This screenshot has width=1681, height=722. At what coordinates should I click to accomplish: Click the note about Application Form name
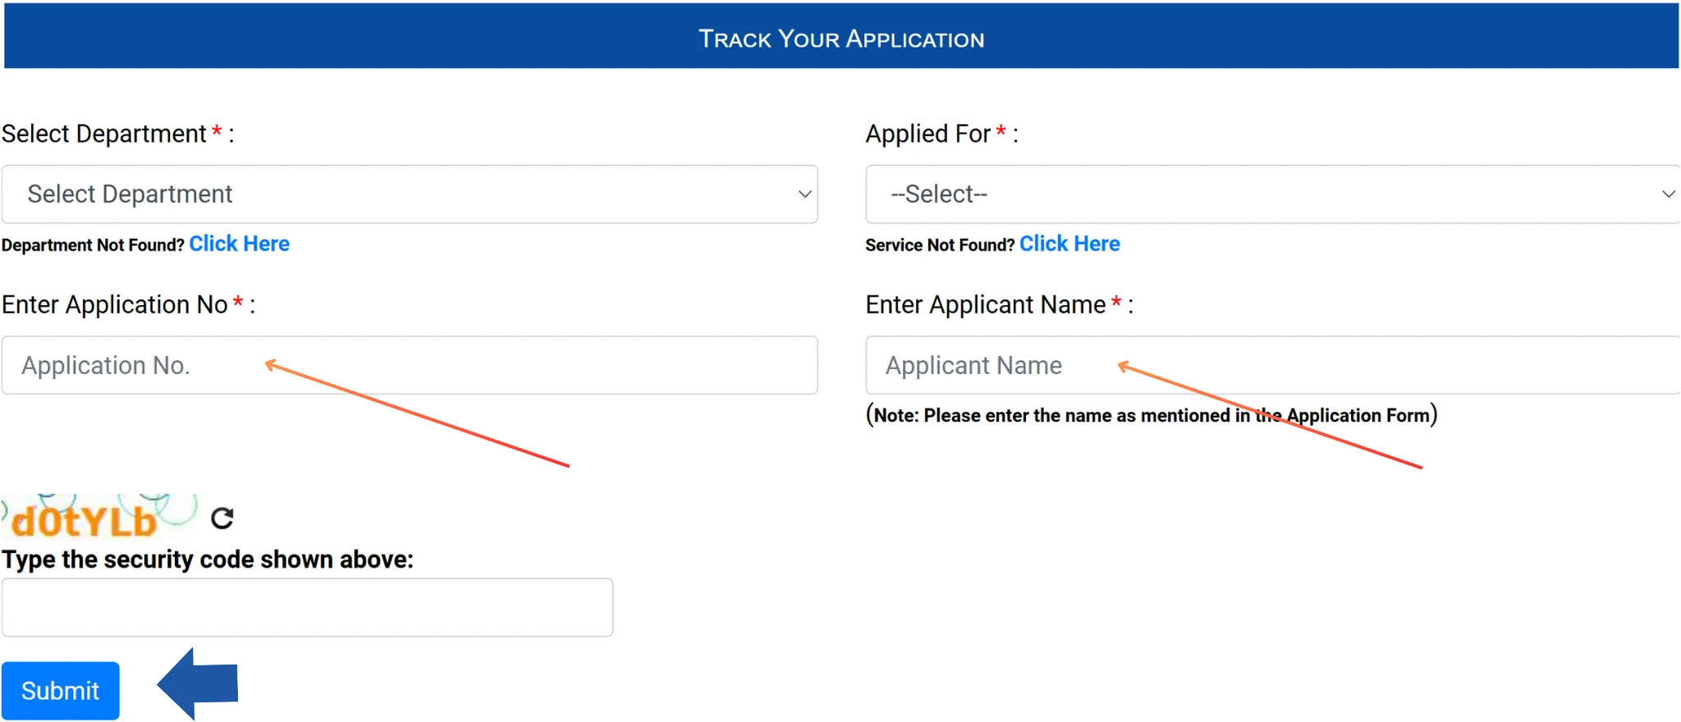1151,415
